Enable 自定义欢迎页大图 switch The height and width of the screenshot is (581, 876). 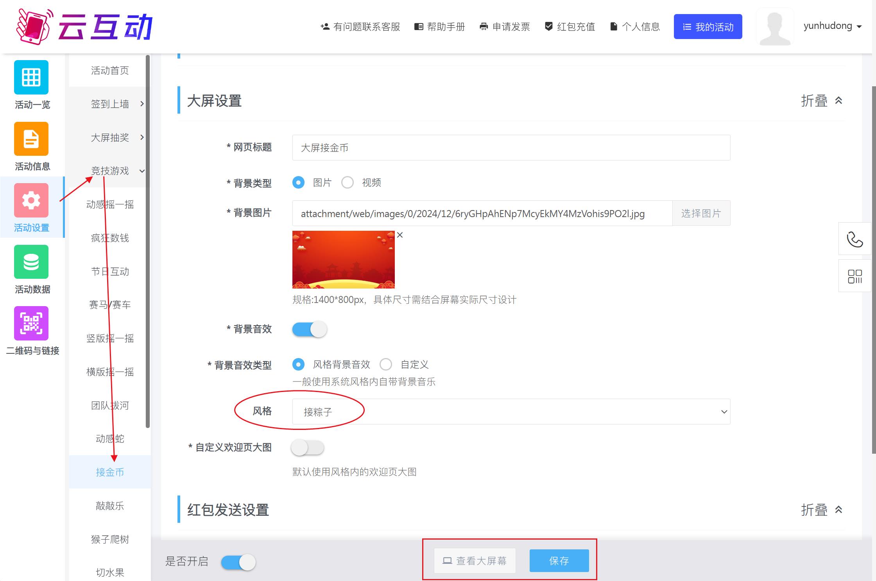click(x=308, y=447)
